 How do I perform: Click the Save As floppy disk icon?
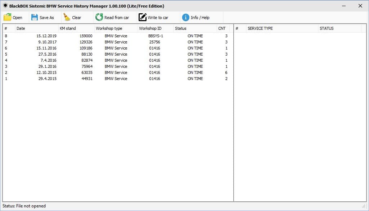[x=35, y=17]
